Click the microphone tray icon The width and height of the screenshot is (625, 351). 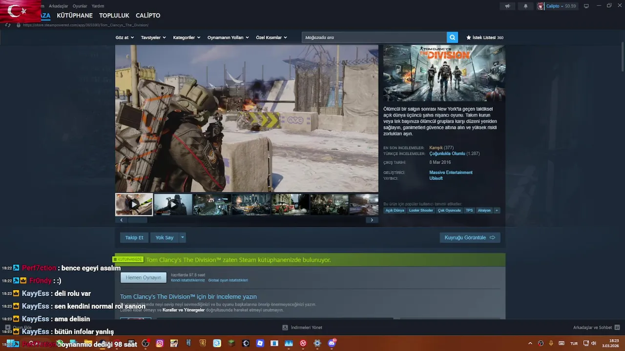tap(551, 343)
